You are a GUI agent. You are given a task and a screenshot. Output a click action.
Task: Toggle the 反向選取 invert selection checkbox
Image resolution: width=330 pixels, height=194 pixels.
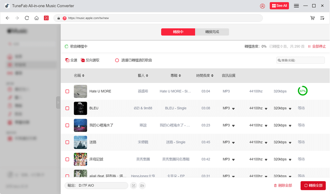coord(83,60)
